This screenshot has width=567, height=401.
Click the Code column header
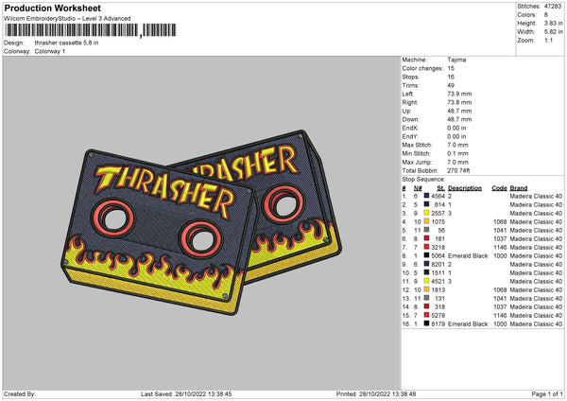[499, 187]
